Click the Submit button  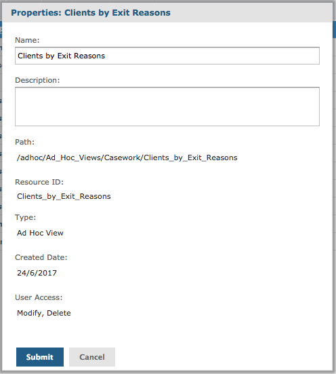[x=40, y=357]
